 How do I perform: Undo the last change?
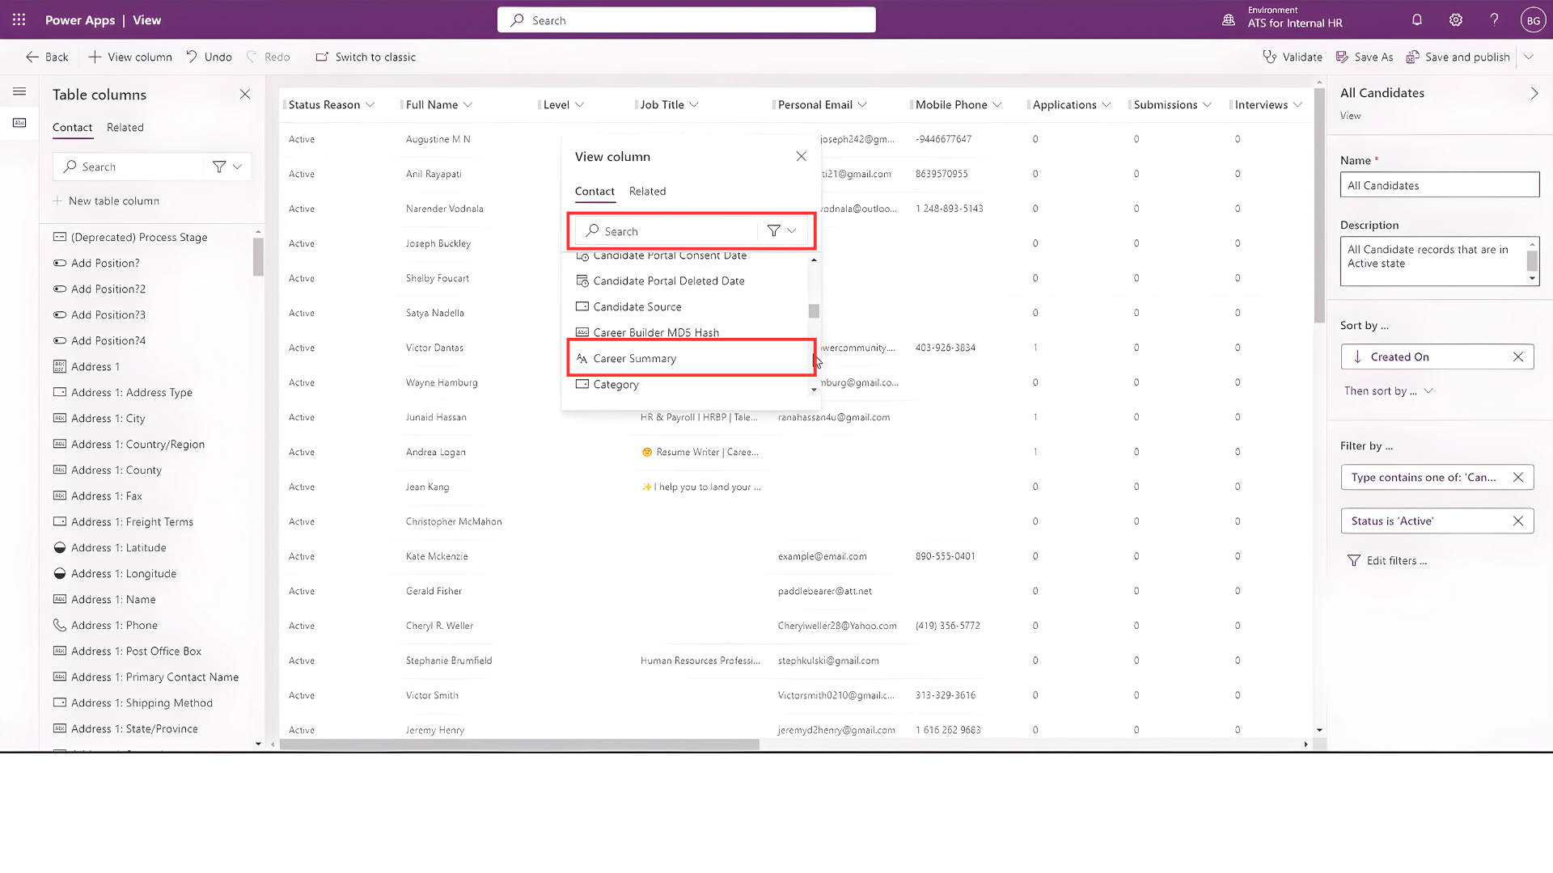tap(209, 57)
